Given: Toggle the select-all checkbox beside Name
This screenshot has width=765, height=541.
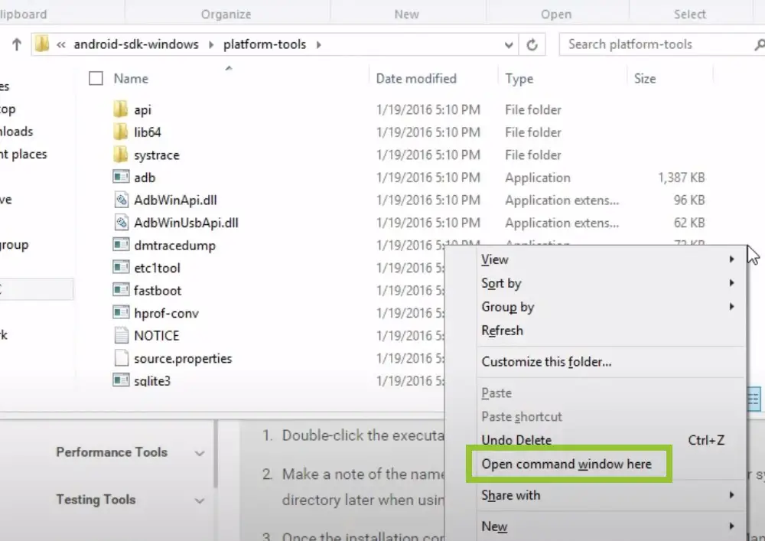Looking at the screenshot, I should [x=96, y=78].
